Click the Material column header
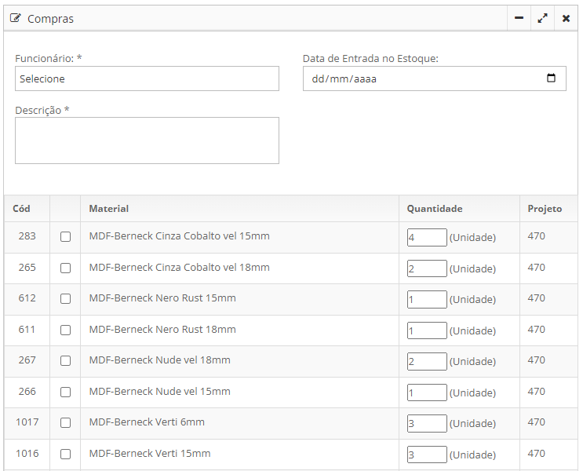583x471 pixels. point(109,209)
